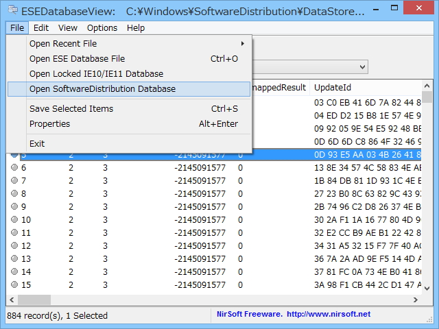This screenshot has height=329, width=439.
Task: Open the Help menu
Action: 136,28
